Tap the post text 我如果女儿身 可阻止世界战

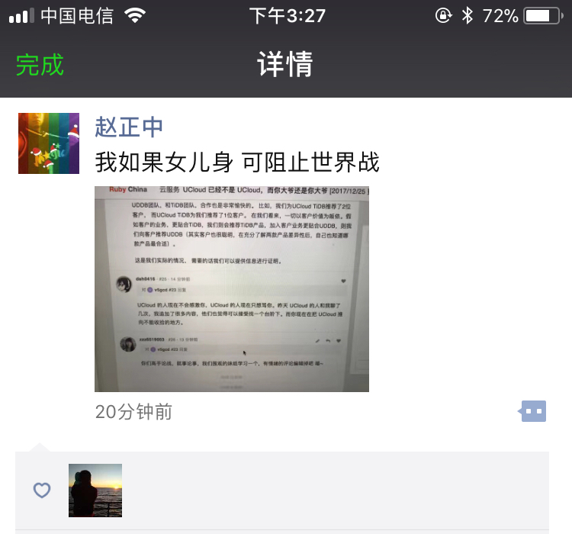[237, 162]
